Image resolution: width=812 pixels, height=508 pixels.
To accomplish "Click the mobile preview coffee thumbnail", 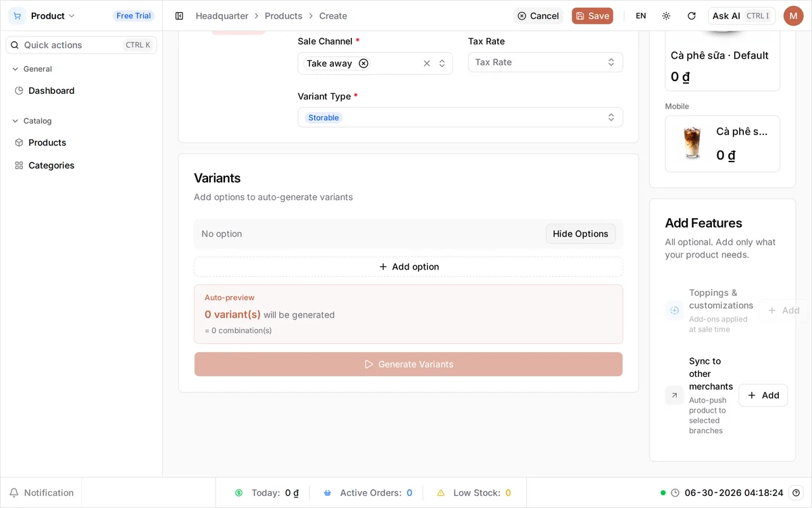I will [692, 143].
